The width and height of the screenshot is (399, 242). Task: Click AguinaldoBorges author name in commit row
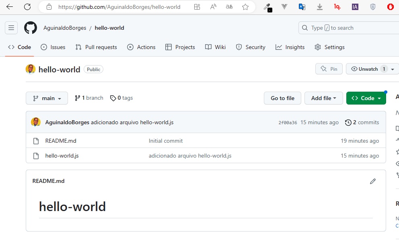[67, 122]
